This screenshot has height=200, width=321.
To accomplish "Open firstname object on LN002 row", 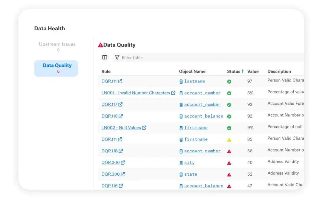I will pos(196,128).
